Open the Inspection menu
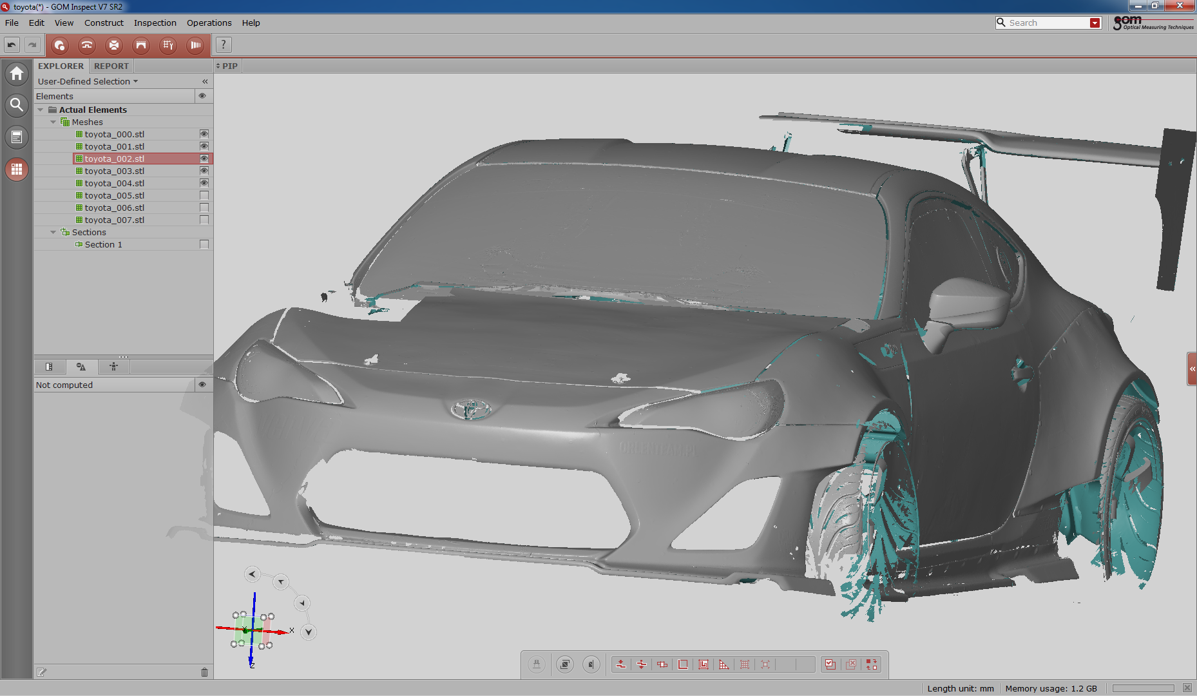The width and height of the screenshot is (1197, 696). coord(155,23)
